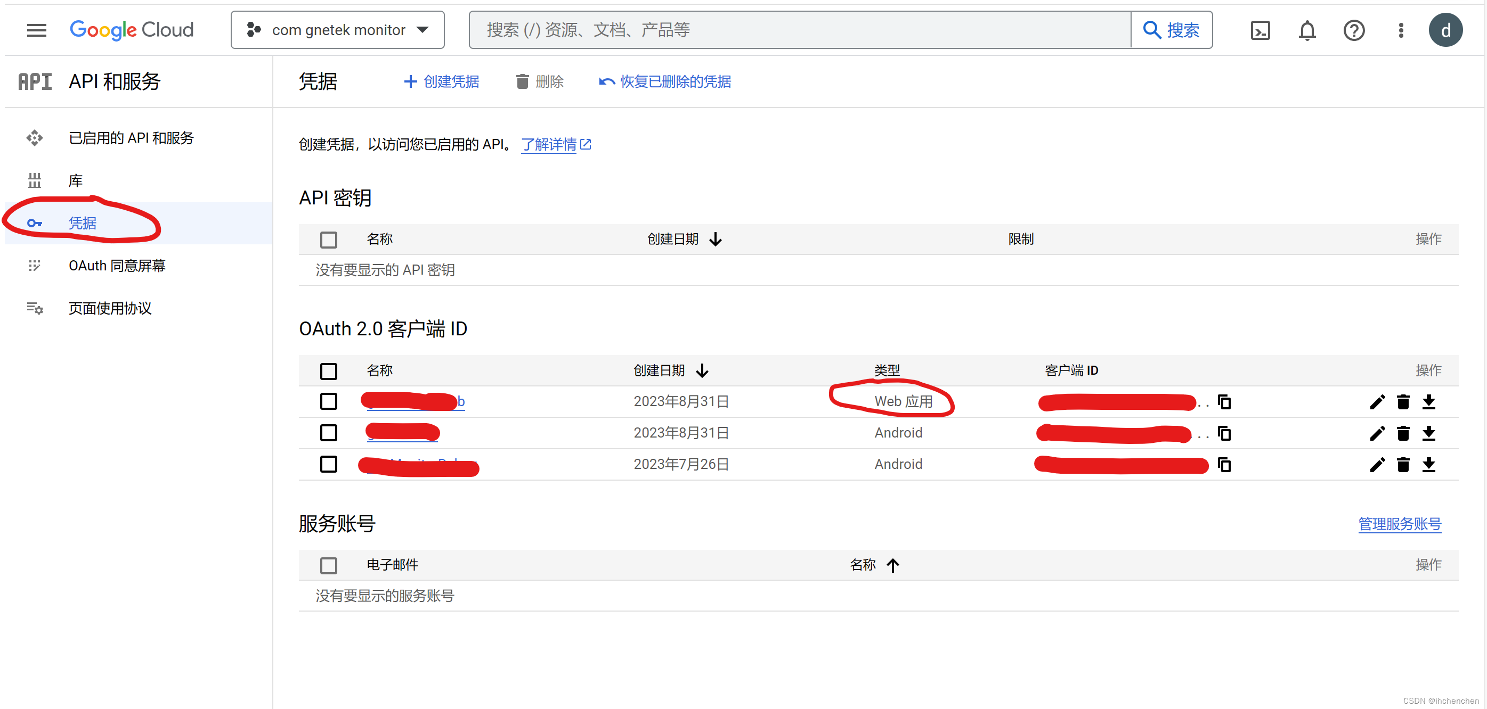The image size is (1487, 709).
Task: Click 创建凭据 to create credentials
Action: pyautogui.click(x=441, y=81)
